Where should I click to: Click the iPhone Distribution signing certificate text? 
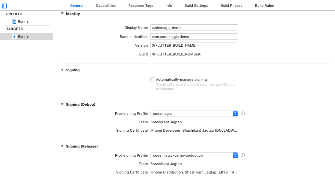[x=194, y=172]
